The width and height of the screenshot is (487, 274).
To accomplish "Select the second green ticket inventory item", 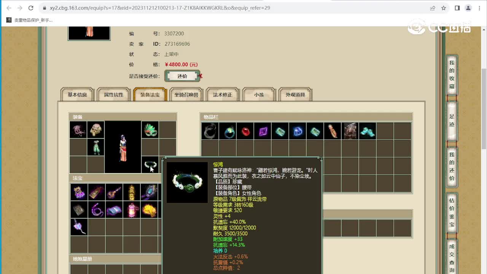I will (x=315, y=131).
